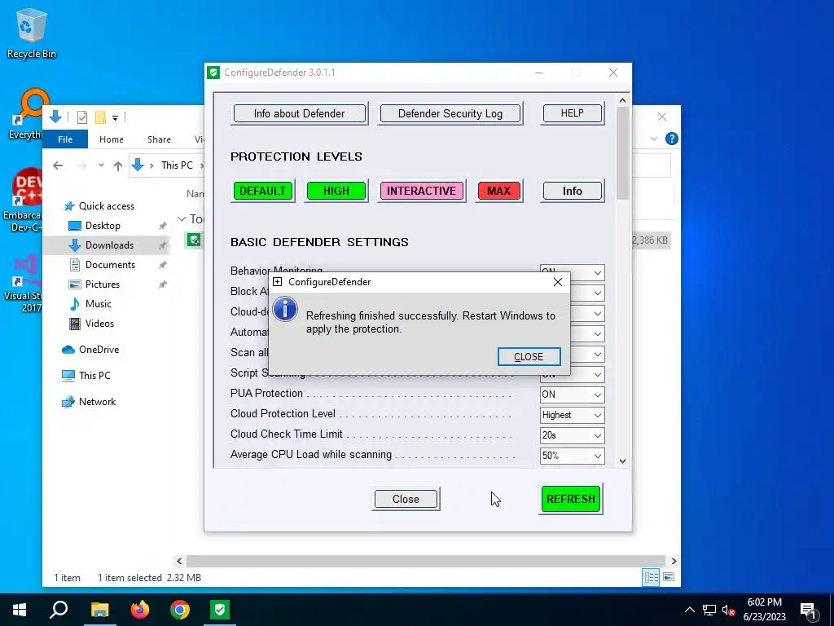
Task: Open the notification center icon
Action: 809,611
